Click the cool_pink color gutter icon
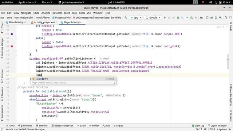Viewport: 233px width, 131px height. tap(12, 46)
